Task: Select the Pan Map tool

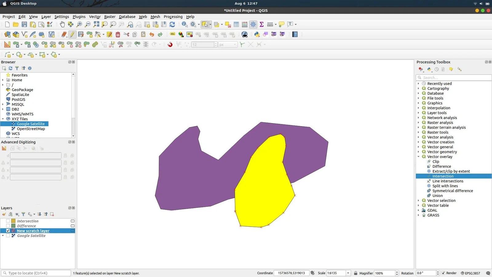Action: point(62,24)
